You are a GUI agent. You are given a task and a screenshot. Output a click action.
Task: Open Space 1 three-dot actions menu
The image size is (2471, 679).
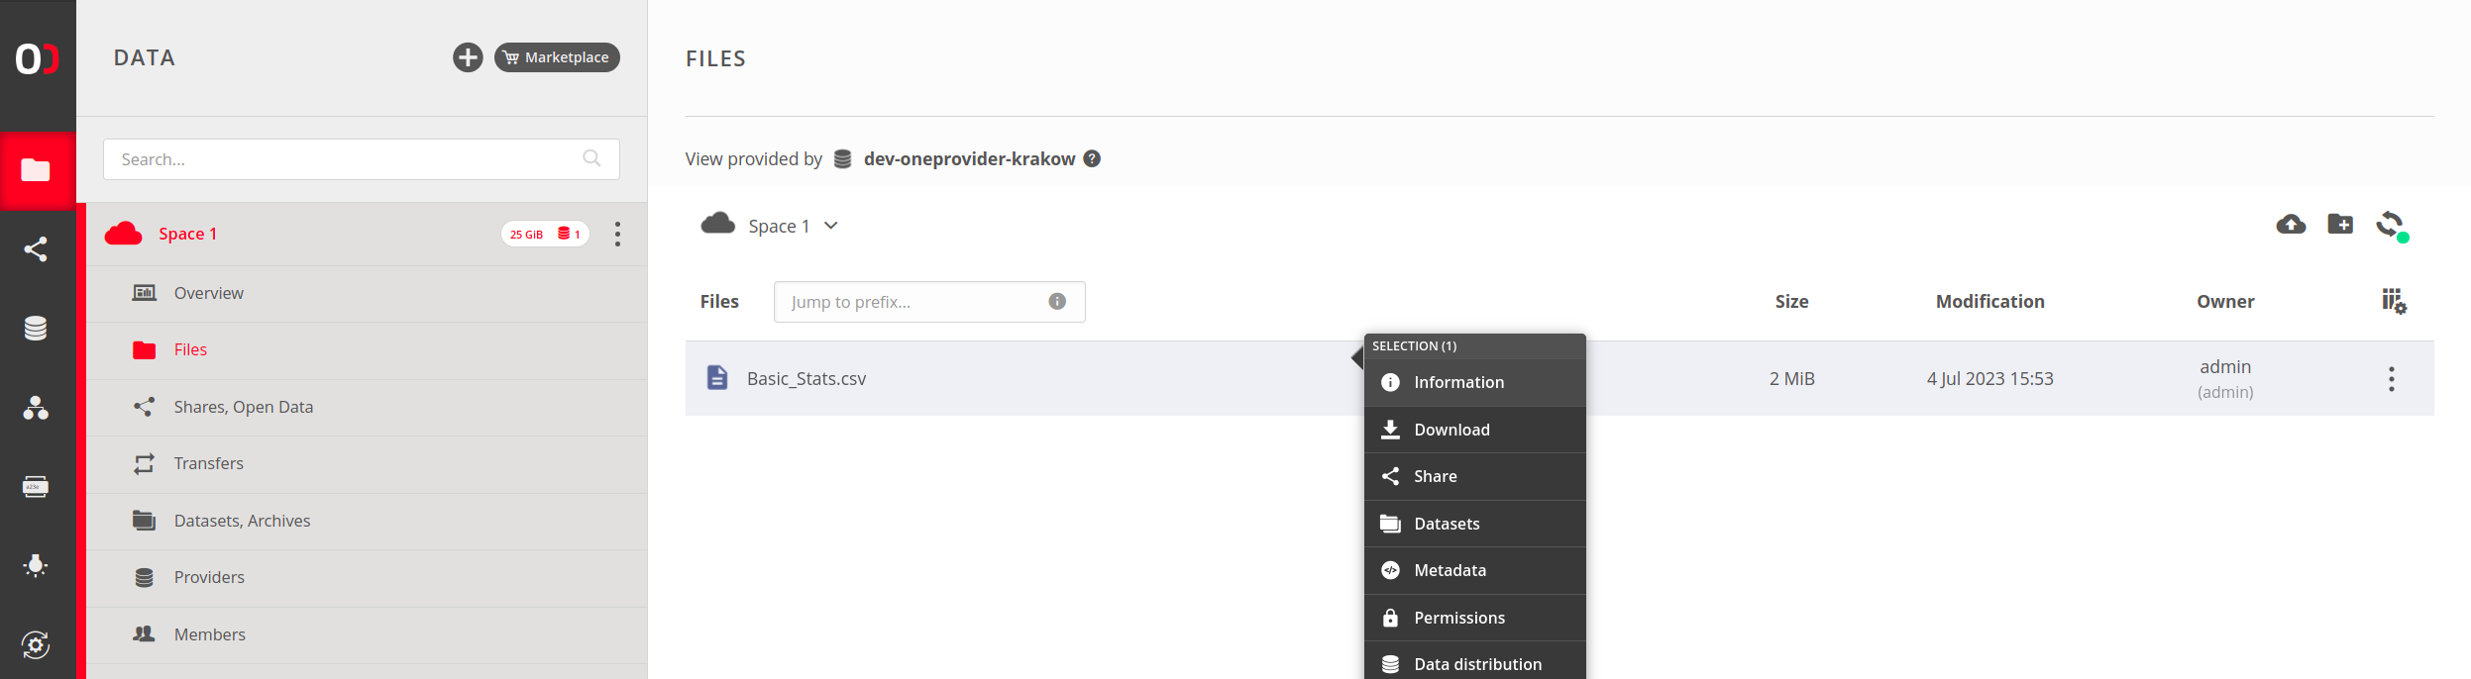[617, 234]
